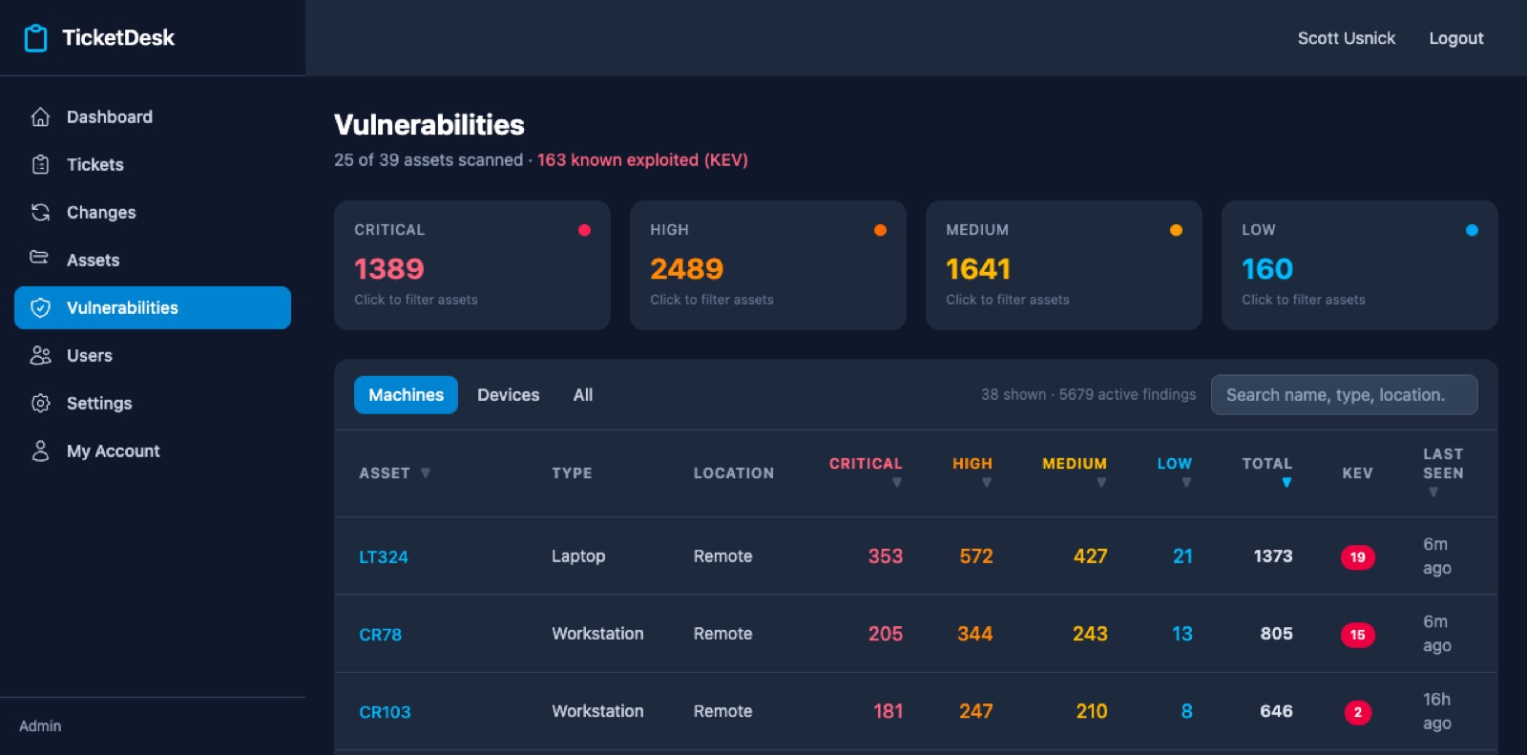
Task: Open asset LT324 details
Action: tap(384, 557)
